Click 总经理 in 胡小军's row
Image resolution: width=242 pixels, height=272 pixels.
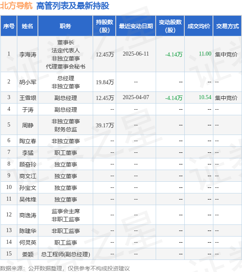66,78
